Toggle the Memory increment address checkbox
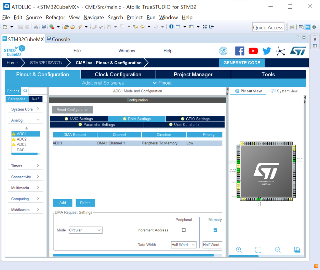The image size is (320, 270). (x=215, y=230)
